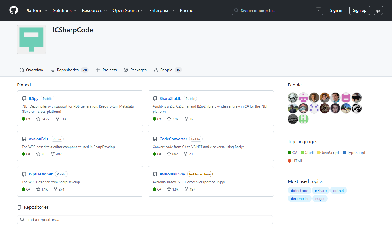Go to the Pricing page
The width and height of the screenshot is (392, 229).
[187, 10]
